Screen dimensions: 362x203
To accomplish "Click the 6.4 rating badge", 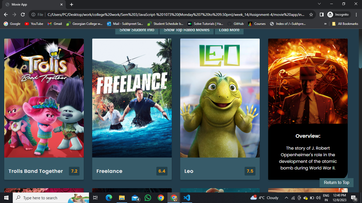I will (x=162, y=171).
